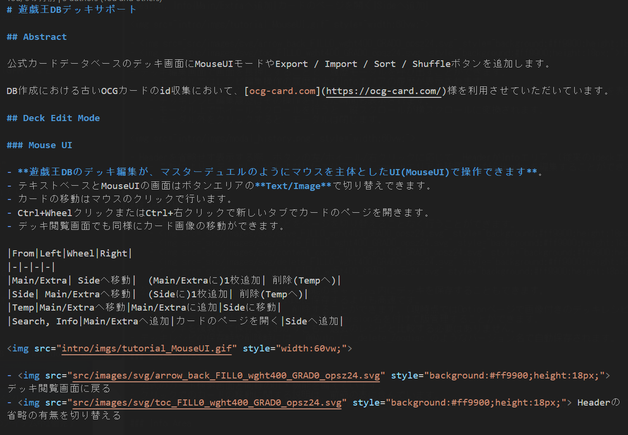Click the table row starting '|Side| Main/Extraへ移動'
Image resolution: width=628 pixels, height=435 pixels.
pos(158,294)
